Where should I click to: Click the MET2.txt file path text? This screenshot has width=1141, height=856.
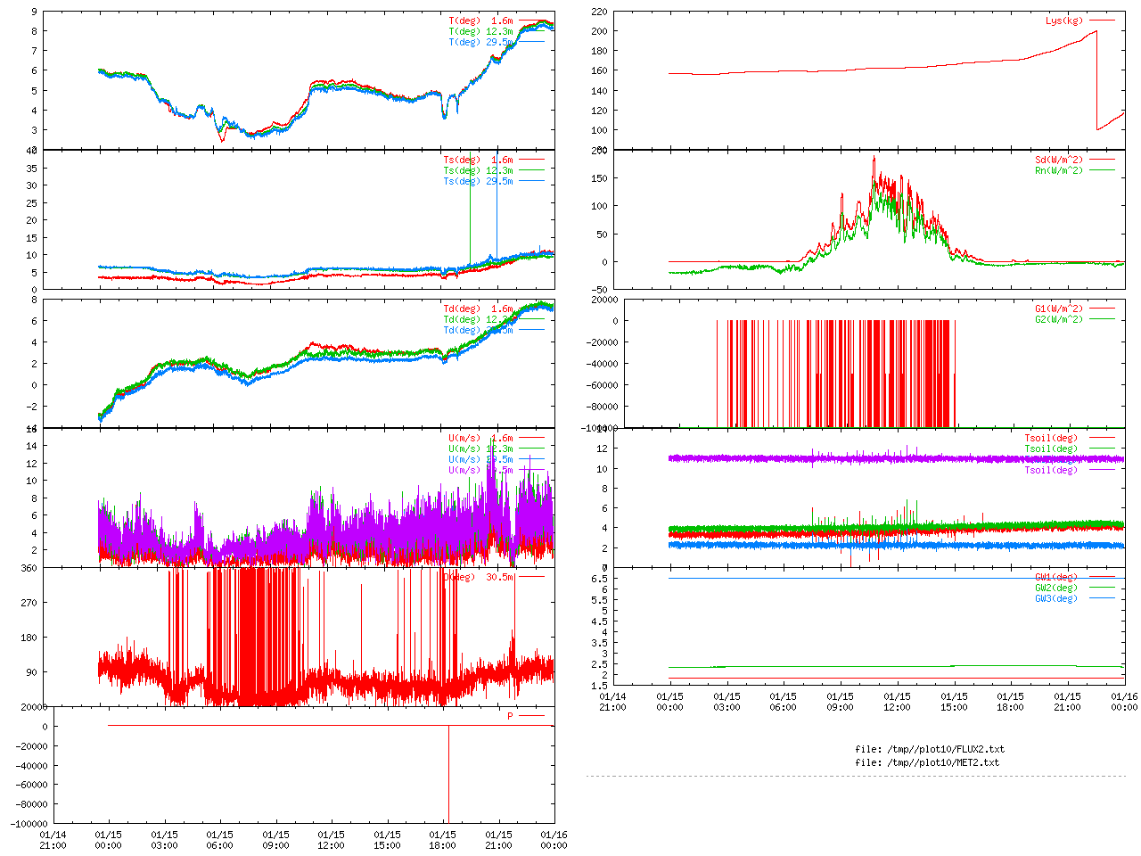(927, 762)
